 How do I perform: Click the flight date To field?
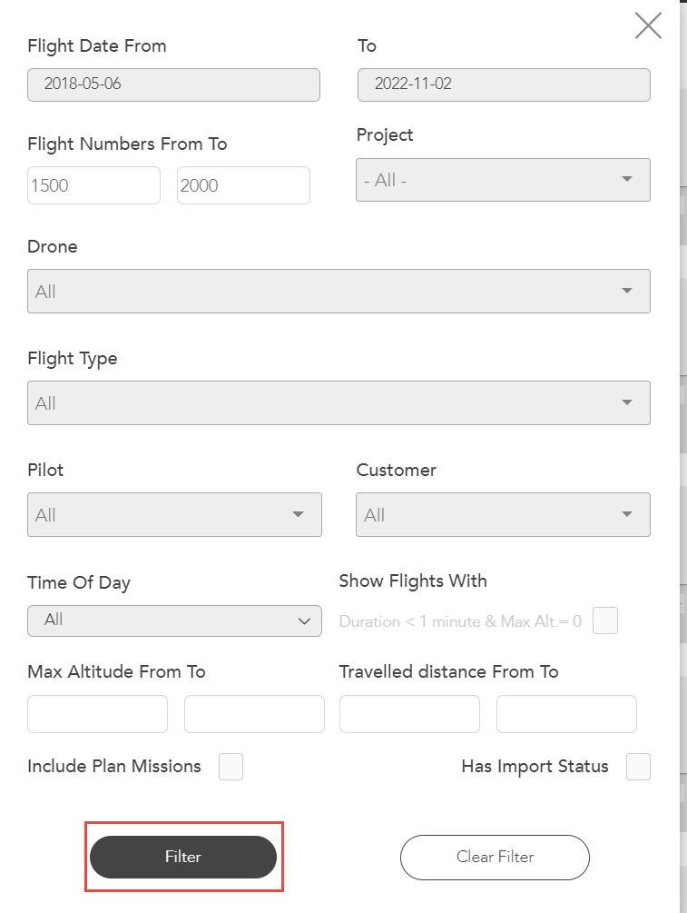tap(504, 84)
